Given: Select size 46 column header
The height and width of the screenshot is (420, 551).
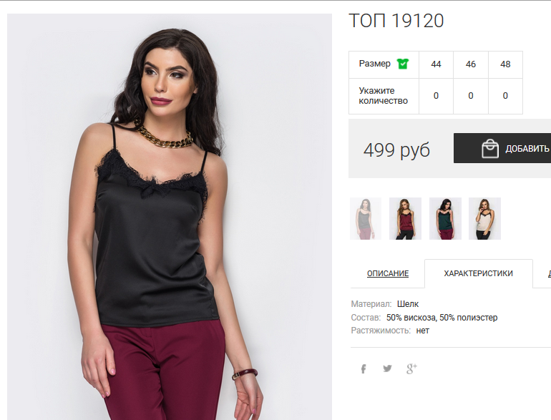Looking at the screenshot, I should click(x=471, y=64).
